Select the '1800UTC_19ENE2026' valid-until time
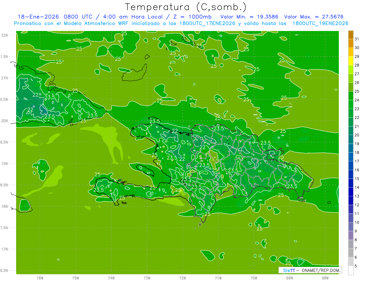The width and height of the screenshot is (365, 282). [x=320, y=23]
